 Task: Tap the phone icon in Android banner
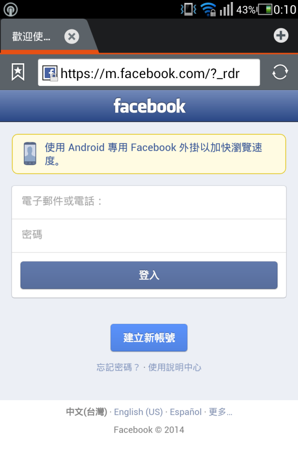click(30, 153)
